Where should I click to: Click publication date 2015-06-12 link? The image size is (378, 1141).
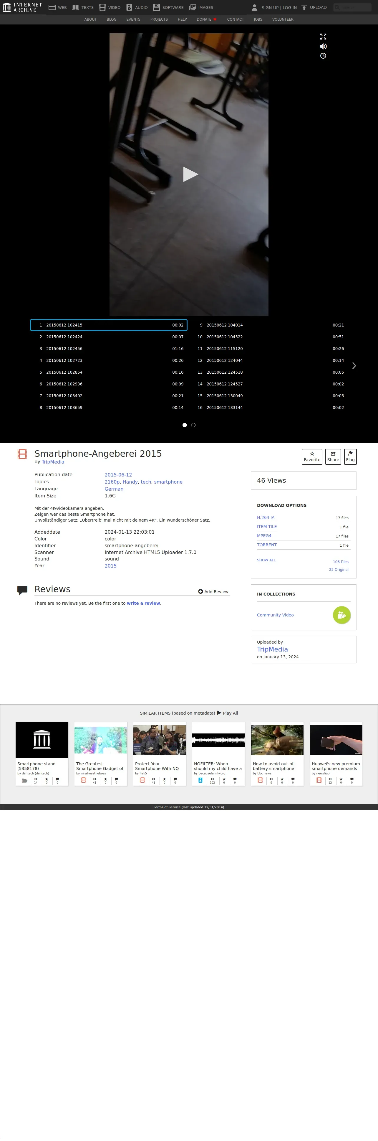pyautogui.click(x=118, y=475)
